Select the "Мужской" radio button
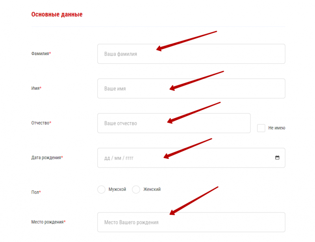This screenshot has width=315, height=242. (x=101, y=190)
